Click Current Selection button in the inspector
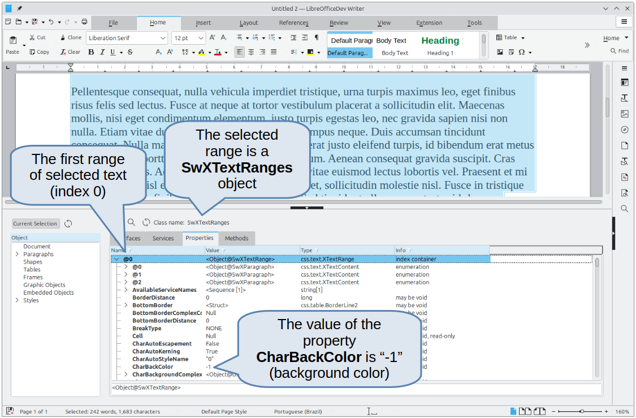The height and width of the screenshot is (418, 636). point(35,223)
